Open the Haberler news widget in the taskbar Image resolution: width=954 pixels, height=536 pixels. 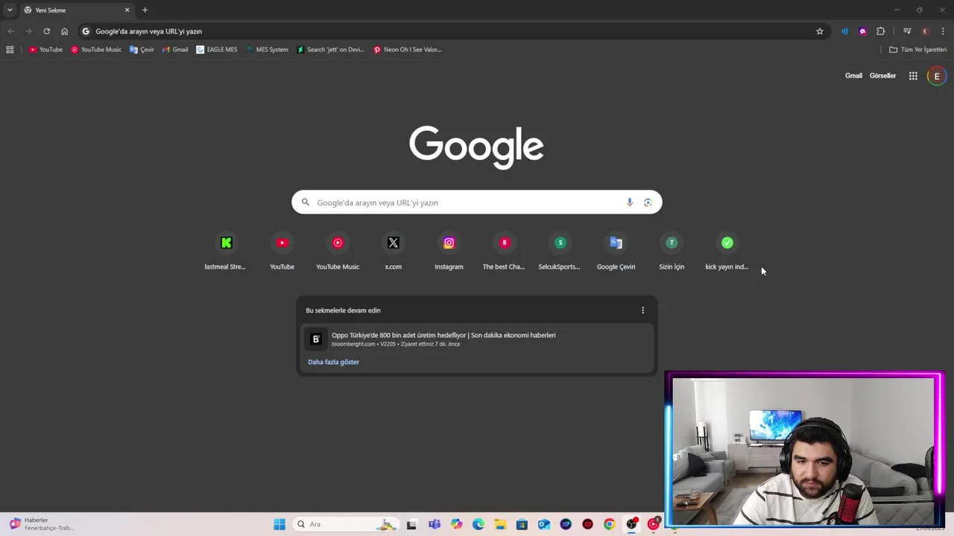pos(41,524)
